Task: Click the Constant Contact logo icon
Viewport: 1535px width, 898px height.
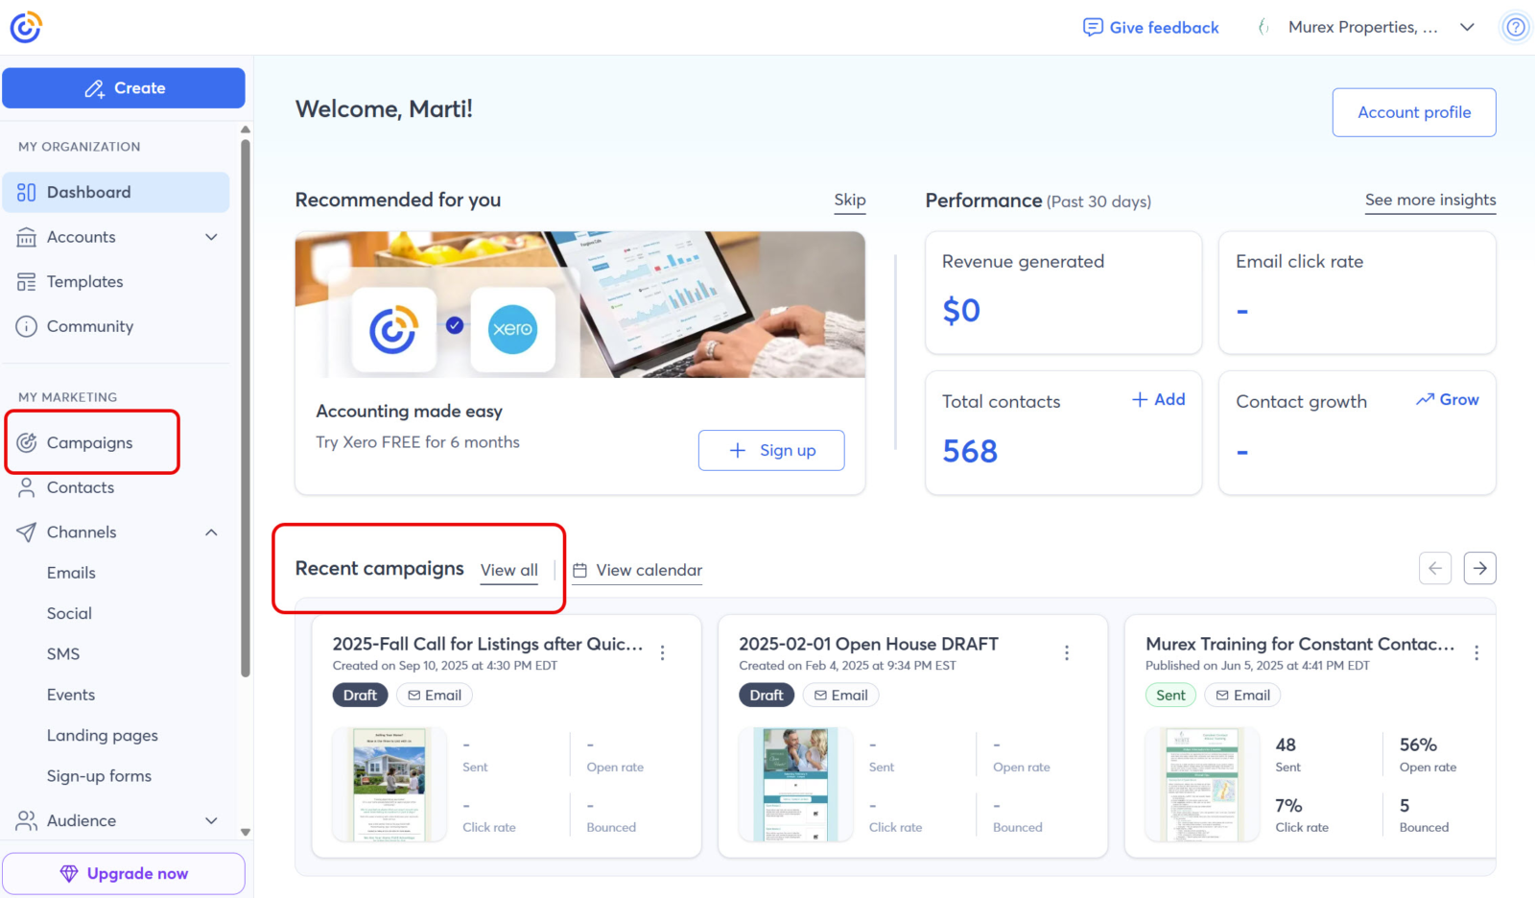Action: click(26, 27)
